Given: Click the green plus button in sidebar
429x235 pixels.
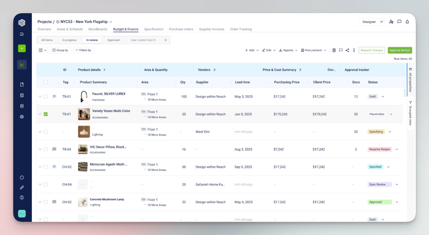Looking at the screenshot, I should point(22,48).
